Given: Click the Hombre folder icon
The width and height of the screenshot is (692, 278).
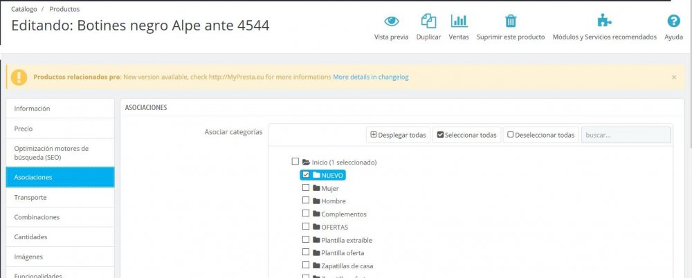Looking at the screenshot, I should [316, 201].
